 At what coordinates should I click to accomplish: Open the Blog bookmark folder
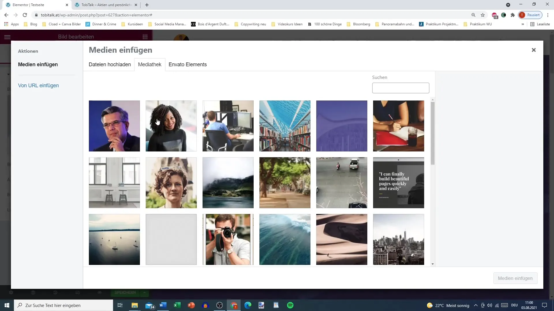(x=31, y=24)
